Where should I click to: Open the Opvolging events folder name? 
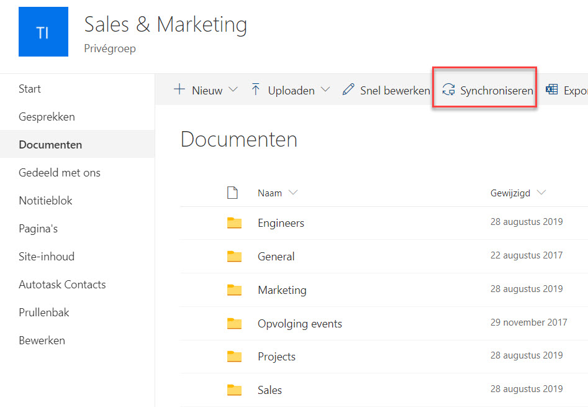(x=300, y=324)
